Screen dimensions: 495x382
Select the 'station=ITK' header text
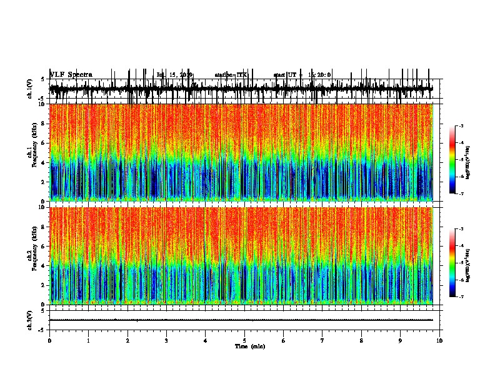click(231, 75)
